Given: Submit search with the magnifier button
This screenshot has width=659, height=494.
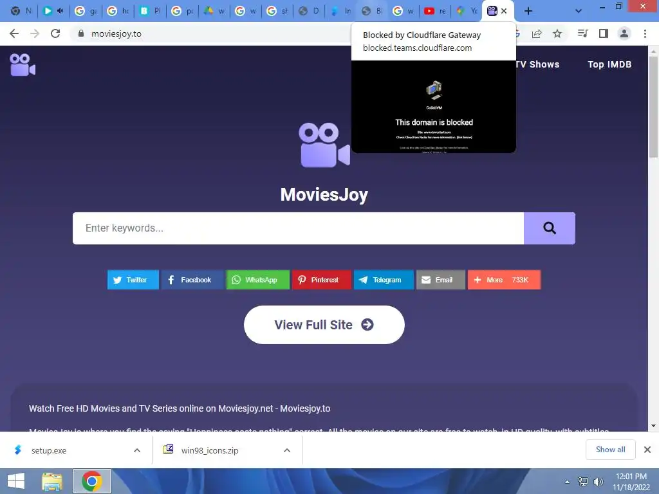Looking at the screenshot, I should [550, 228].
